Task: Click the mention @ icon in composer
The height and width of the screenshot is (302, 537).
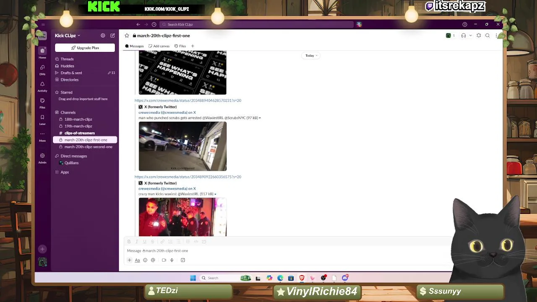Action: click(x=153, y=260)
